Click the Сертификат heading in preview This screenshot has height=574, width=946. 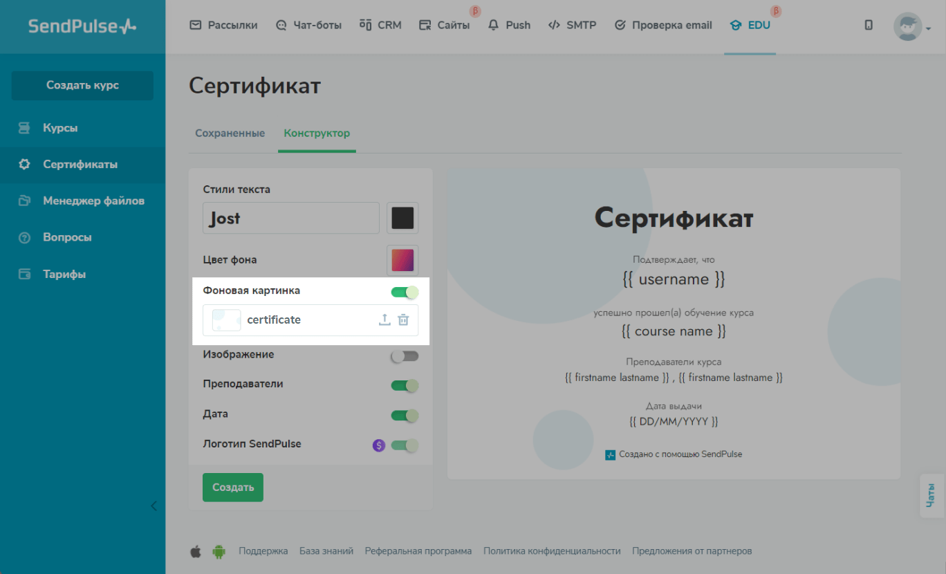click(674, 219)
